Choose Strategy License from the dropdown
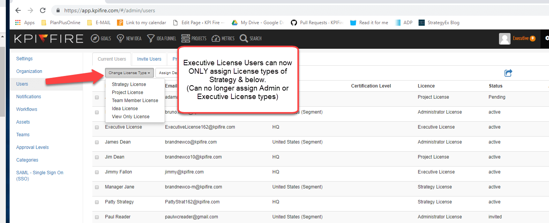The height and width of the screenshot is (223, 549). coord(129,84)
